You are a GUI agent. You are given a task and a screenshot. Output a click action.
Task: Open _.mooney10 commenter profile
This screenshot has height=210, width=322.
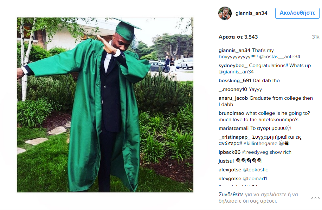coord(233,90)
